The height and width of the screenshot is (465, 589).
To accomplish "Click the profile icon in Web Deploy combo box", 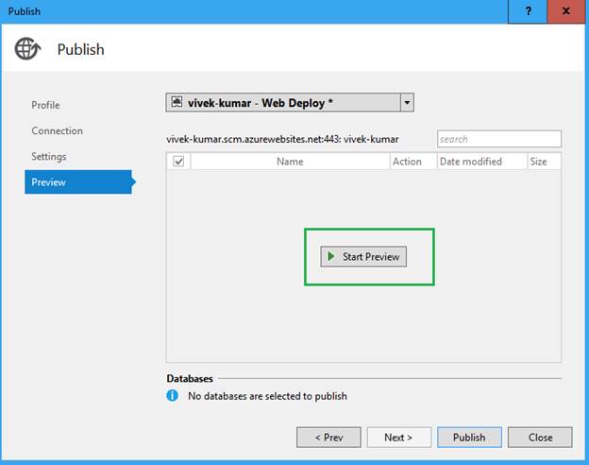I will 177,101.
